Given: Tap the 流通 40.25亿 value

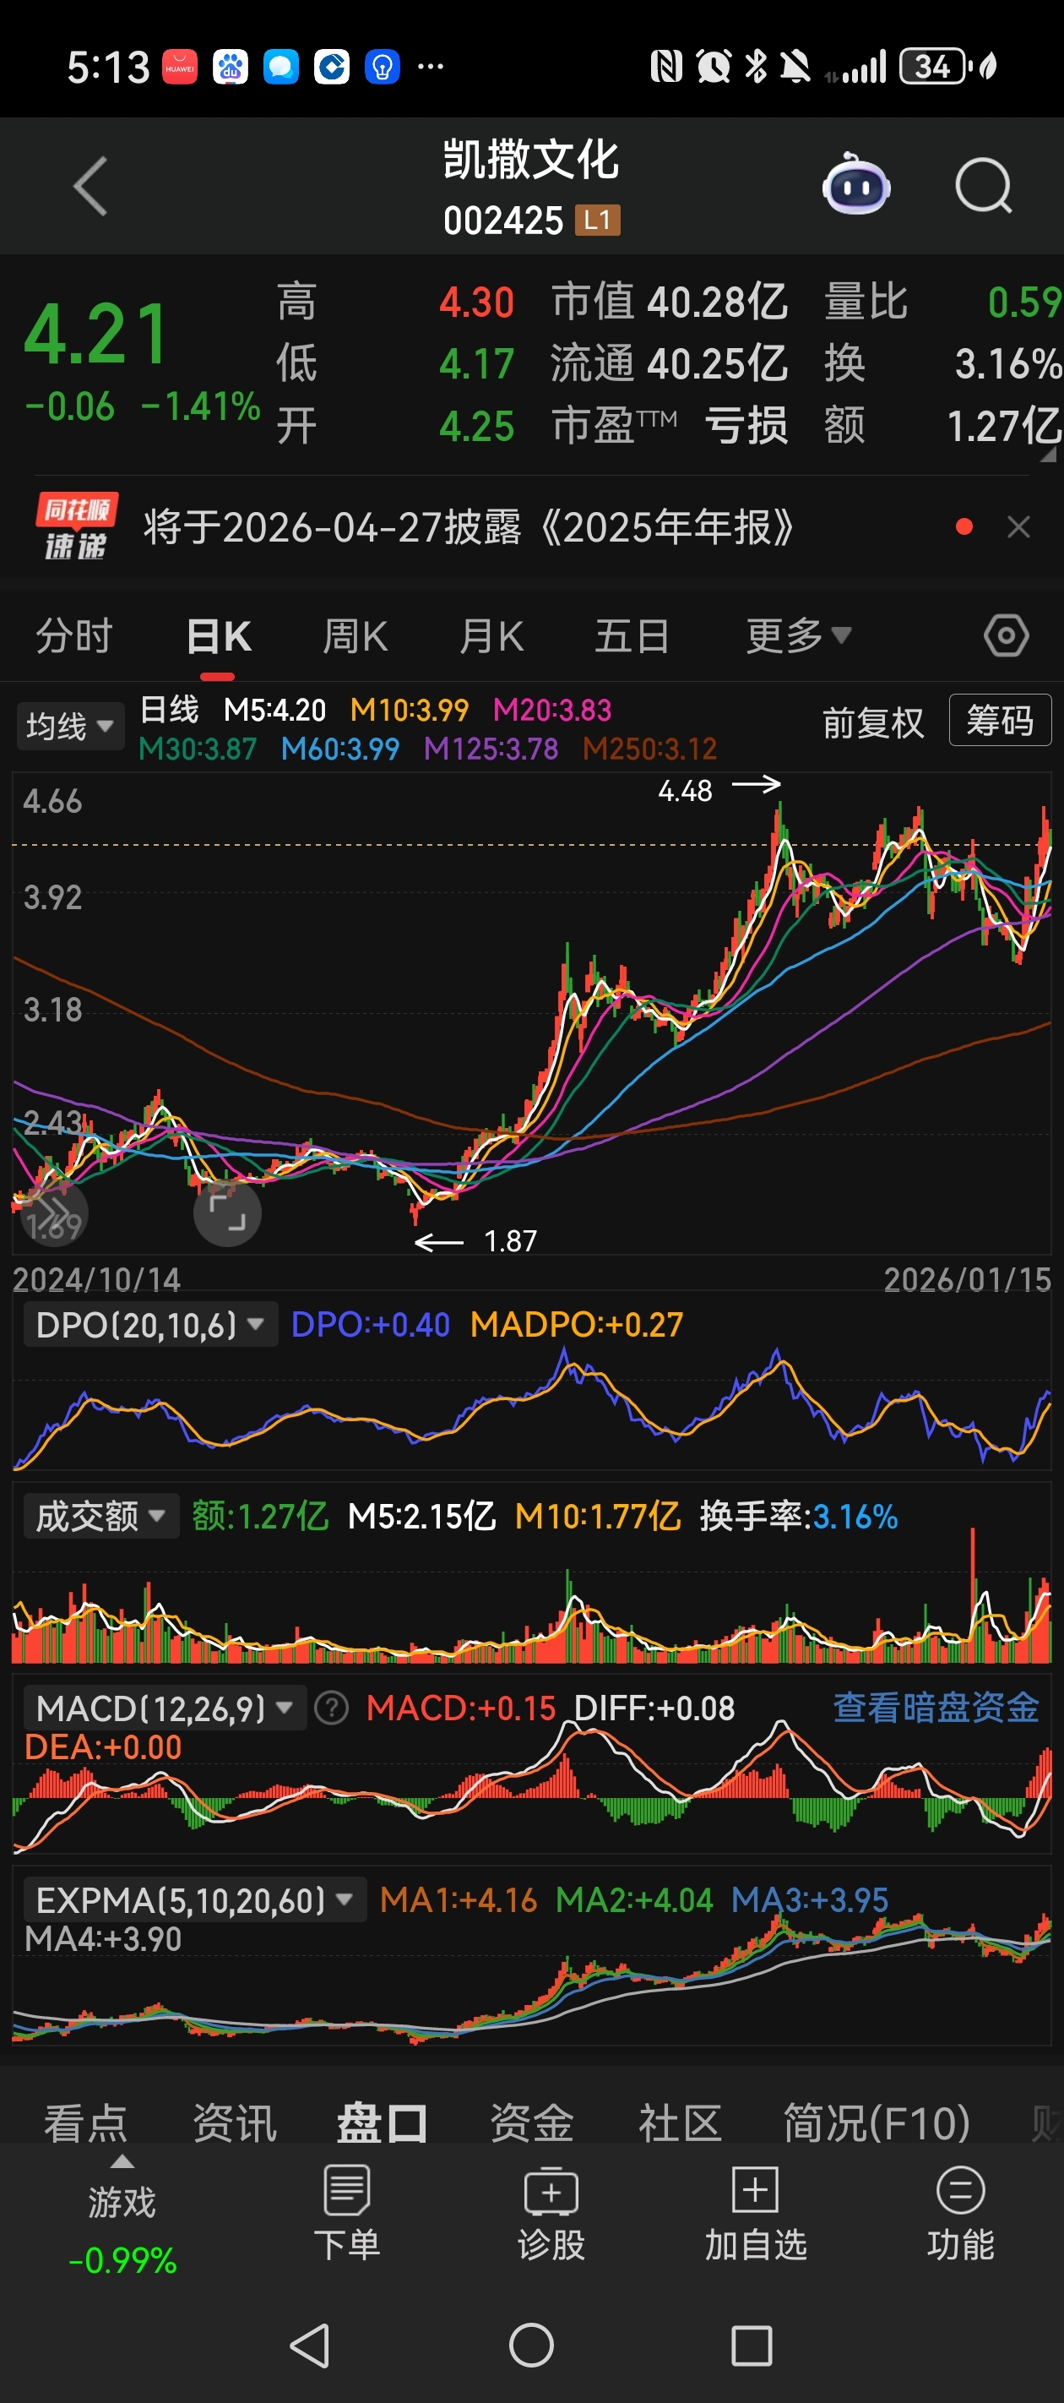Looking at the screenshot, I should [670, 362].
